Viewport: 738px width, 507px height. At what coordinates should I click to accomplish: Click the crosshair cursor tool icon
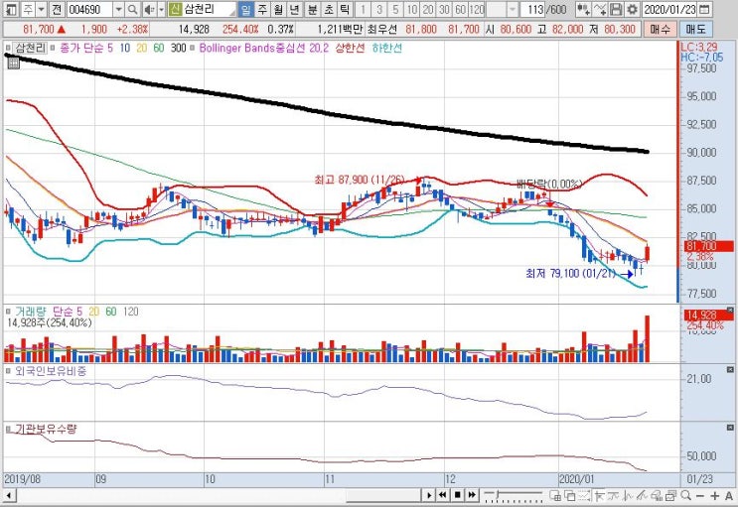(599, 495)
